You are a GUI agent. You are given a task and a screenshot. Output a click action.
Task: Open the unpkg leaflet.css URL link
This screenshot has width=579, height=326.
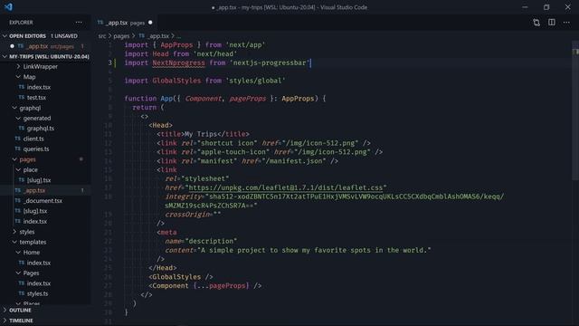tap(286, 187)
